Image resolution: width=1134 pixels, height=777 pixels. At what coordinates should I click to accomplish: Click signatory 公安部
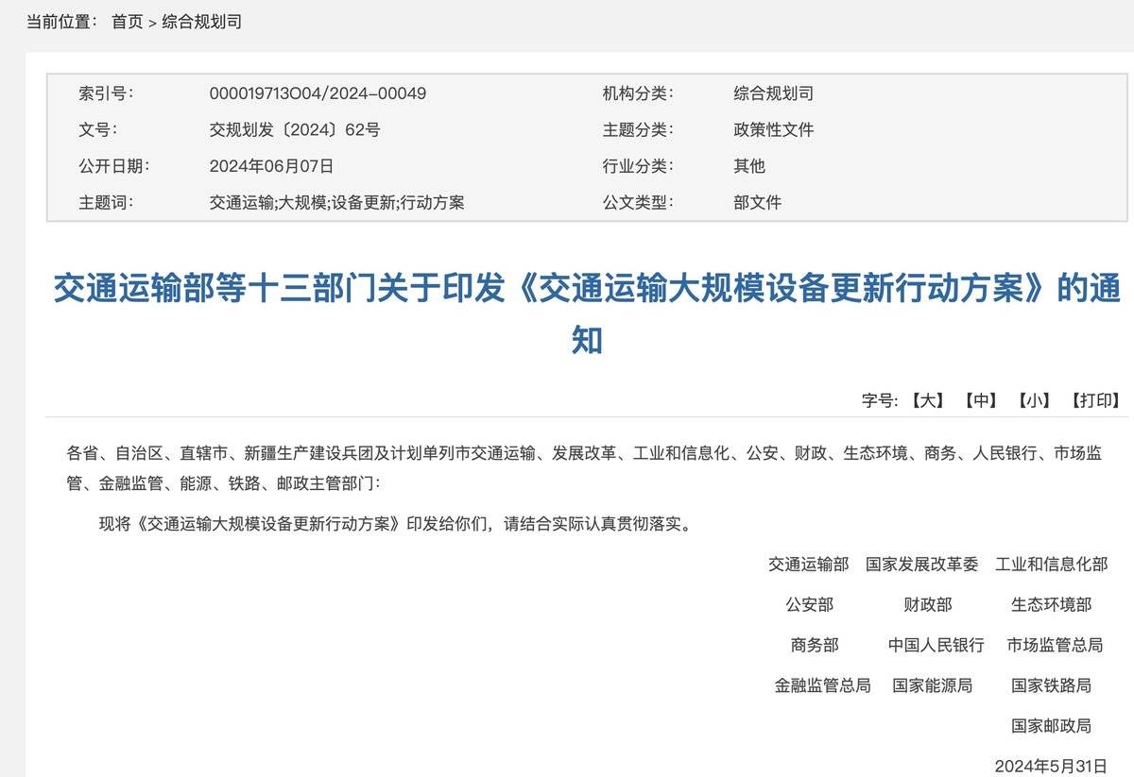809,604
